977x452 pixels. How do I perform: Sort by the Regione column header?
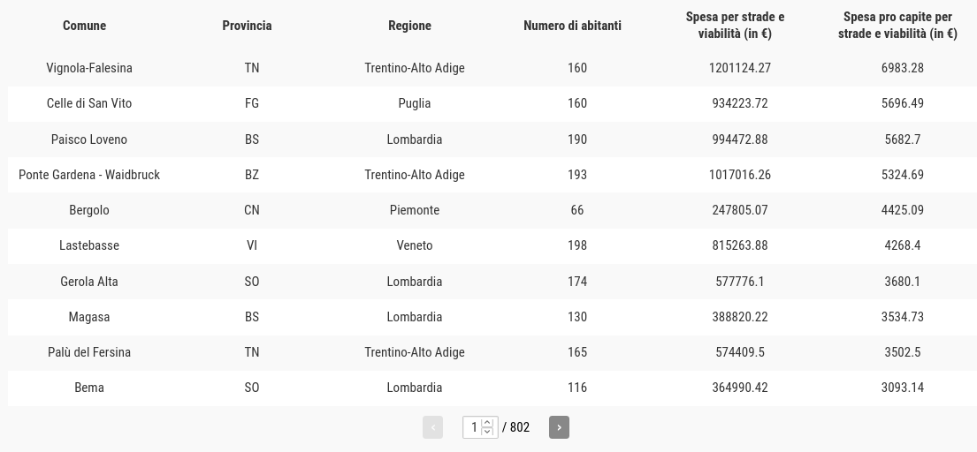tap(409, 26)
